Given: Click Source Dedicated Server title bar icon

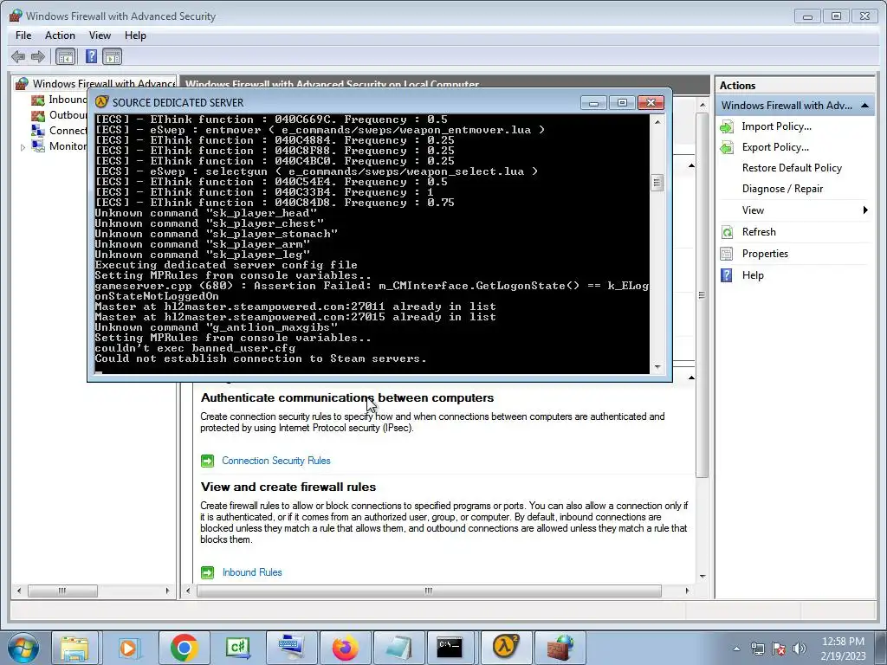Looking at the screenshot, I should [x=101, y=102].
